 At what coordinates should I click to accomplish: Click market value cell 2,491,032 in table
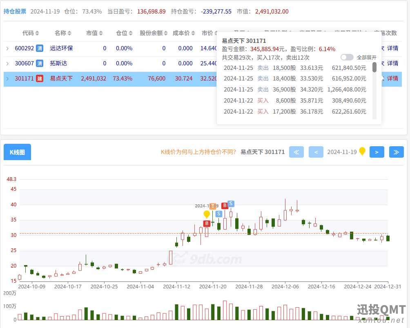point(94,79)
